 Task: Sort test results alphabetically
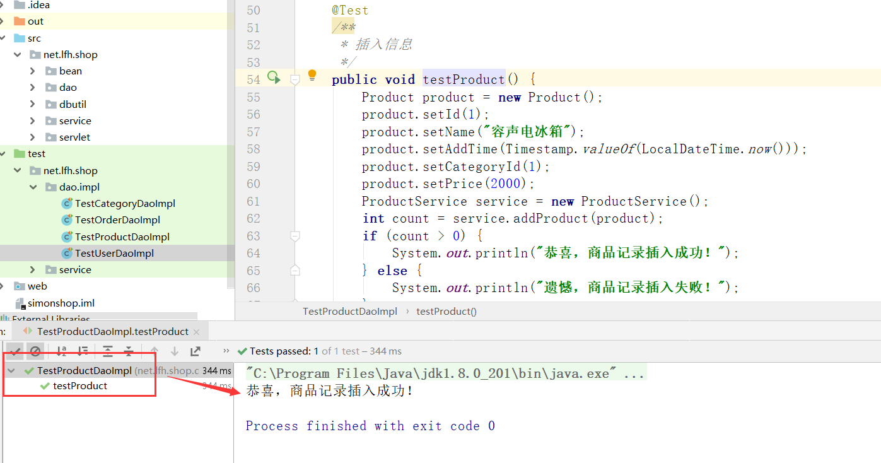tap(61, 351)
